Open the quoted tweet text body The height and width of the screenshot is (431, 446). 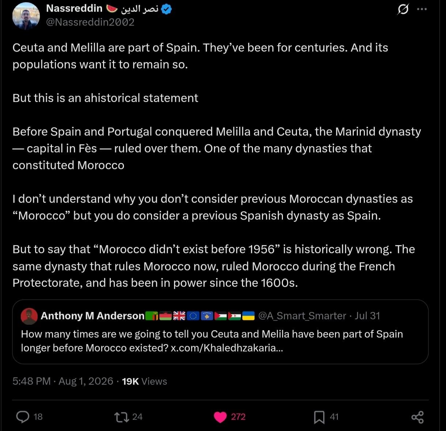(x=212, y=341)
